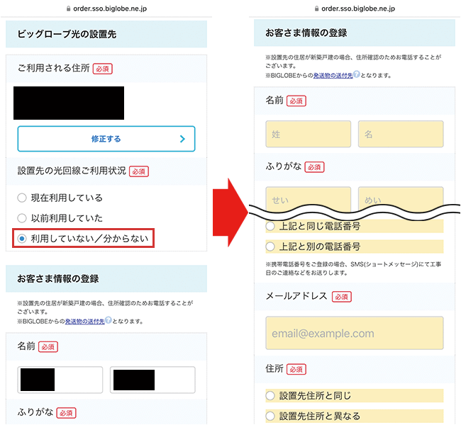Focus the めい furigana input field
The width and height of the screenshot is (461, 425).
pyautogui.click(x=401, y=199)
